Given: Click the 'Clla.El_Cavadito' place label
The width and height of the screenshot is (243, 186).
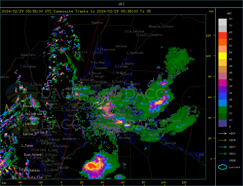Looking at the screenshot, I should (x=149, y=35).
